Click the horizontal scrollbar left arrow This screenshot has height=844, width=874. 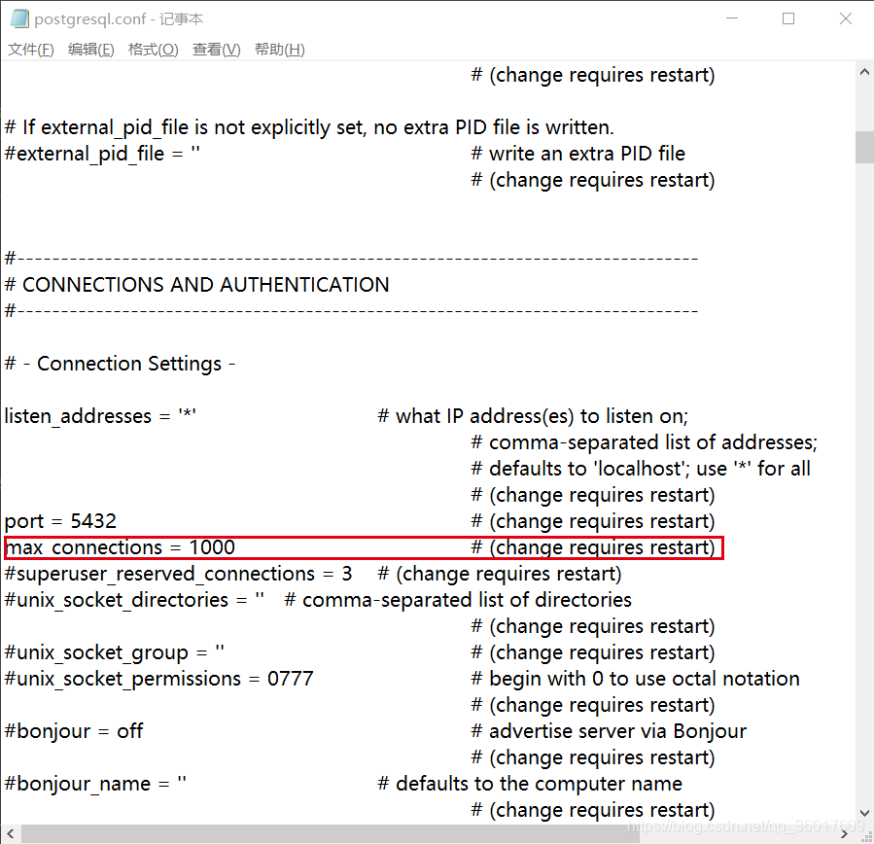click(x=8, y=833)
